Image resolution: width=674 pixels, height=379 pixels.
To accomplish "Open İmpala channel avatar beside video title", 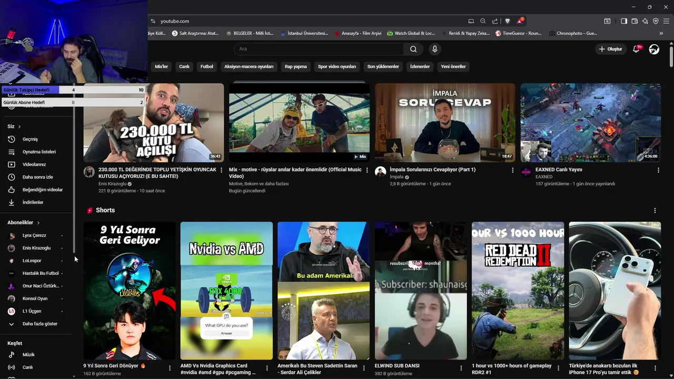I will pyautogui.click(x=380, y=172).
